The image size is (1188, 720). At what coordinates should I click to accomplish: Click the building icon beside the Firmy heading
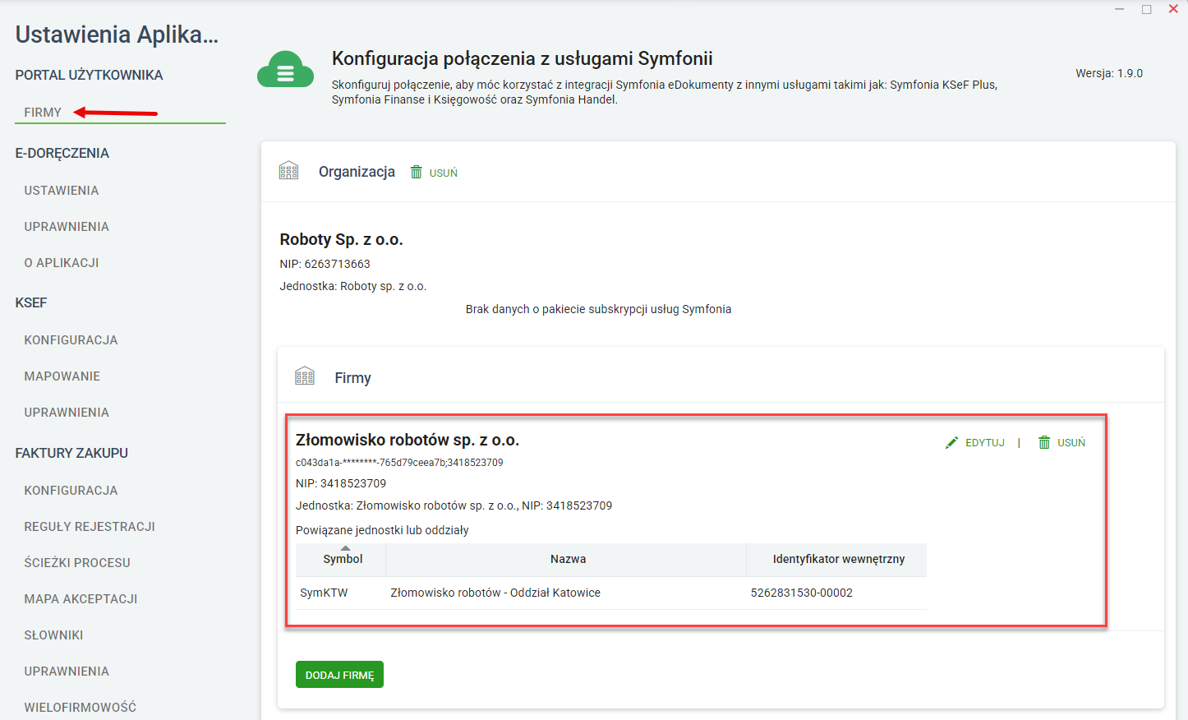click(305, 376)
